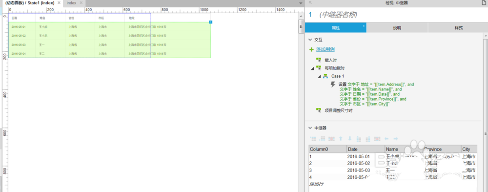This screenshot has height=192, width=488.
Task: Click the City dataset column header
Action: pyautogui.click(x=469, y=149)
